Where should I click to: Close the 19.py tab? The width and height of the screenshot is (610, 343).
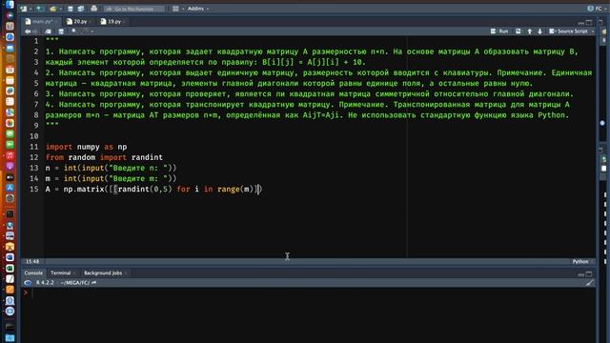tap(124, 22)
